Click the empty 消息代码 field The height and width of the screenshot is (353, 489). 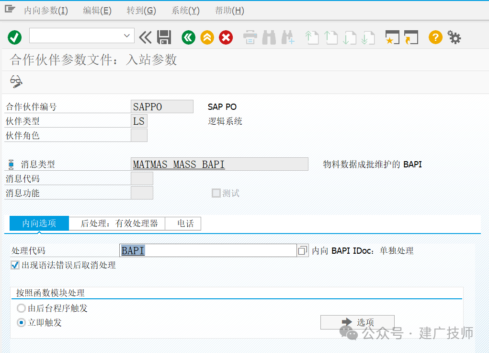[142, 179]
